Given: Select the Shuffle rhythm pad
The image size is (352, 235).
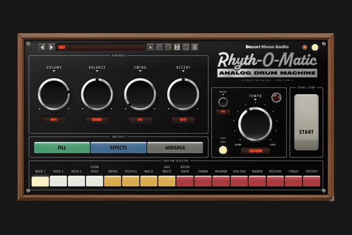Looking at the screenshot, I should [x=131, y=182].
